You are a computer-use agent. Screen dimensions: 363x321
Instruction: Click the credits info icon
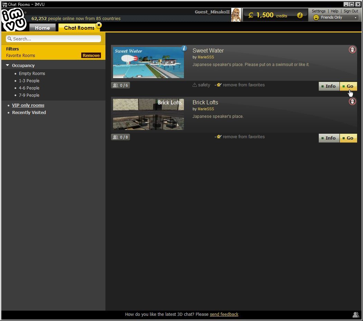coord(300,15)
